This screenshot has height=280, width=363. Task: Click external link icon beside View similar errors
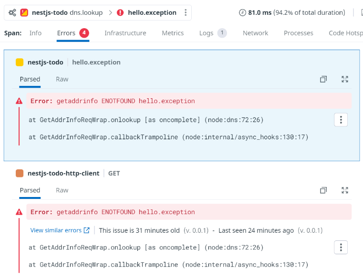[x=87, y=230]
